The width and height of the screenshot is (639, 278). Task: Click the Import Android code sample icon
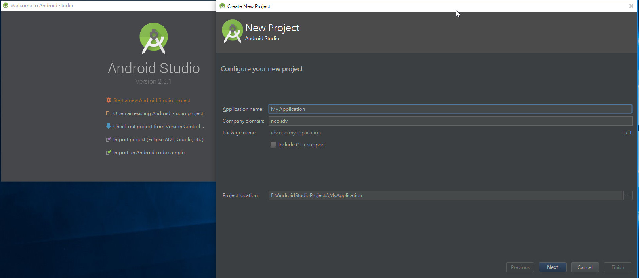[x=109, y=152]
